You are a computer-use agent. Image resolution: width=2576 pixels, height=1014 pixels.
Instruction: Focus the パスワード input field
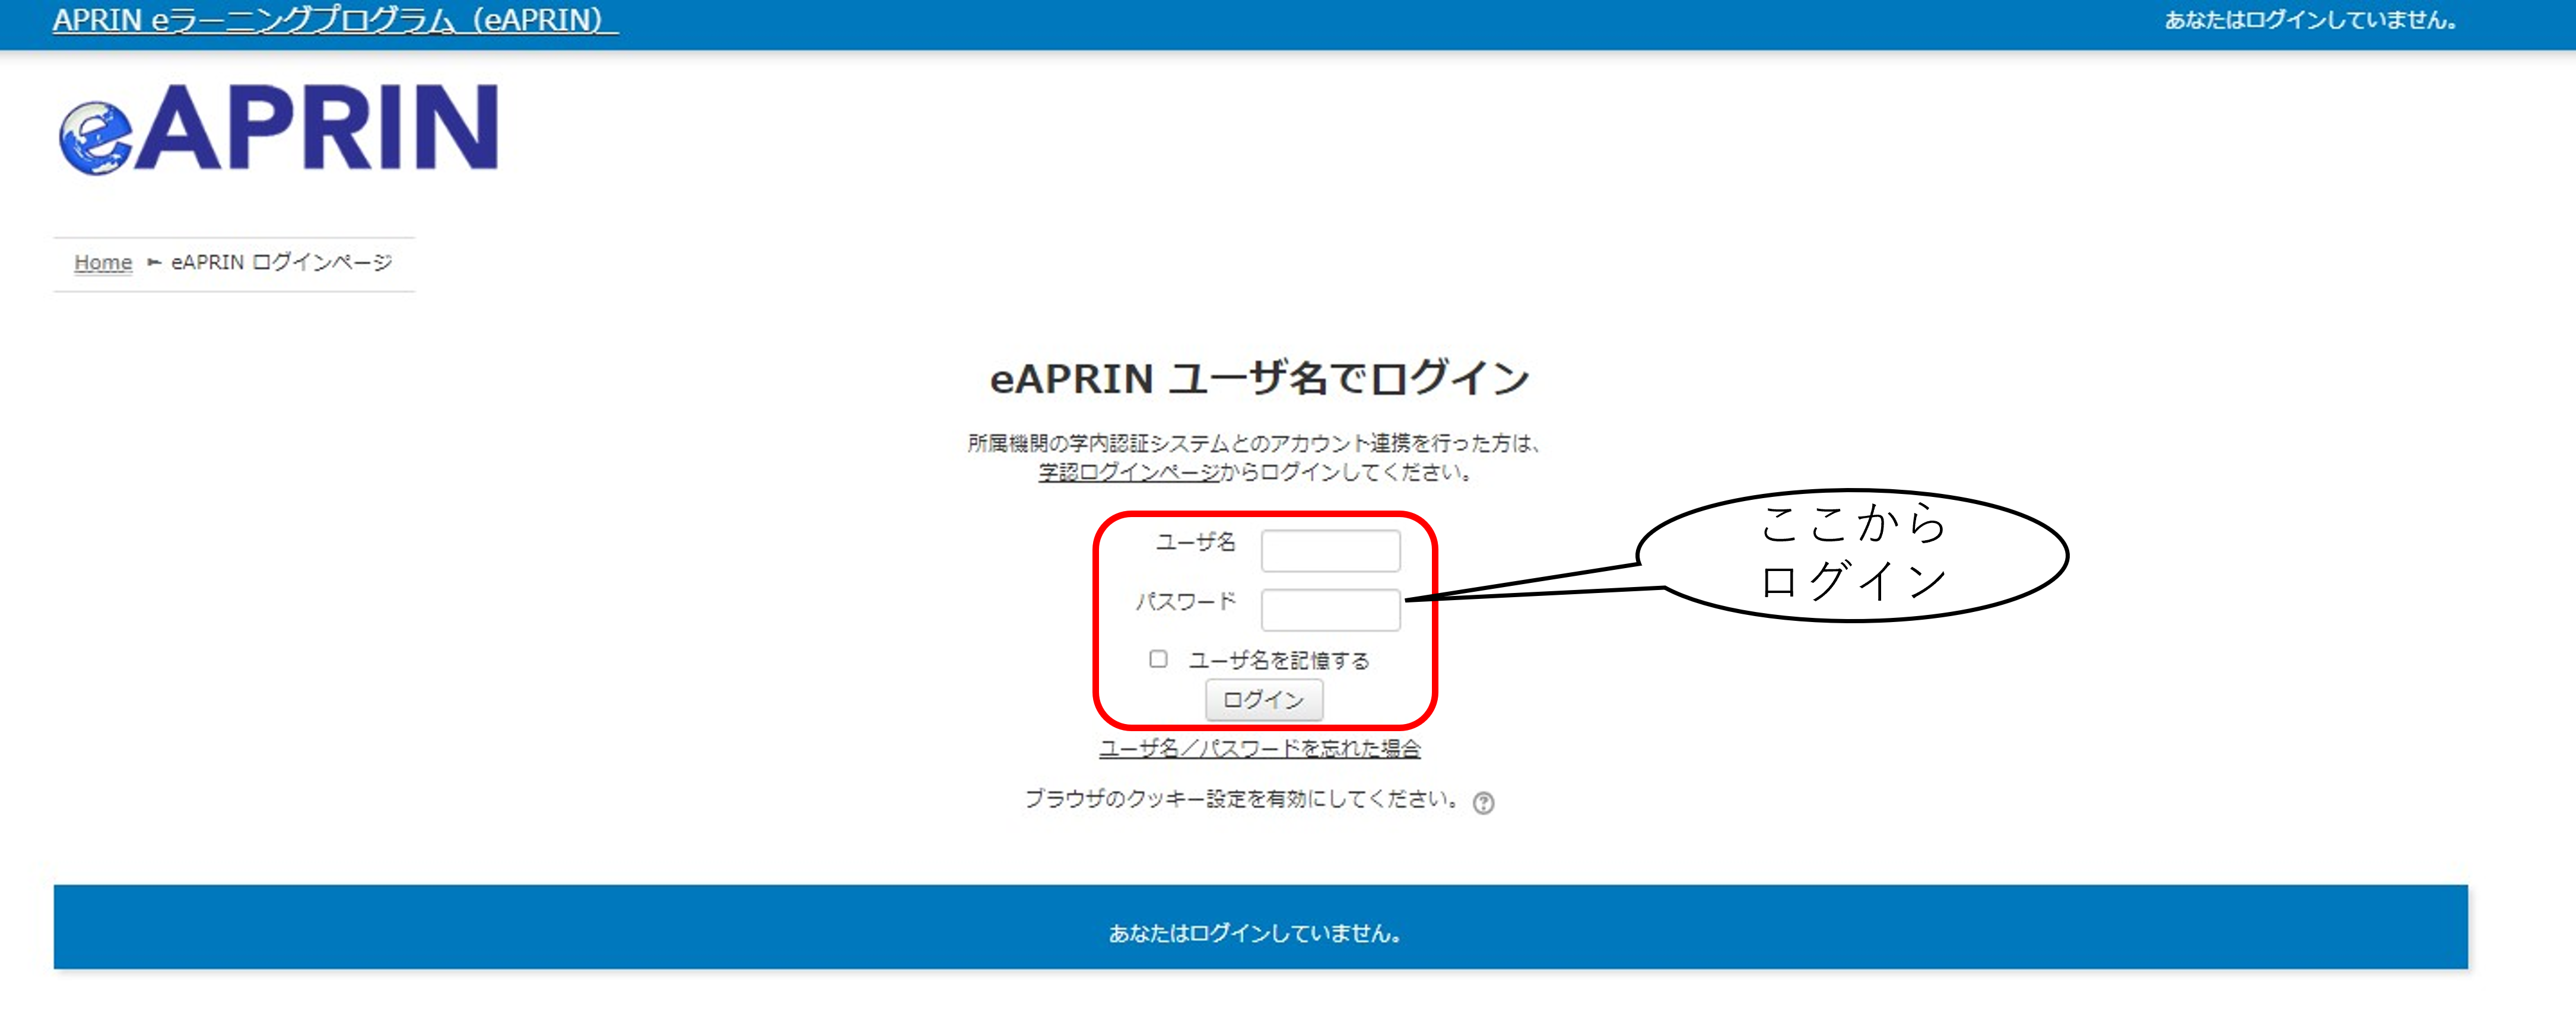click(x=1330, y=610)
